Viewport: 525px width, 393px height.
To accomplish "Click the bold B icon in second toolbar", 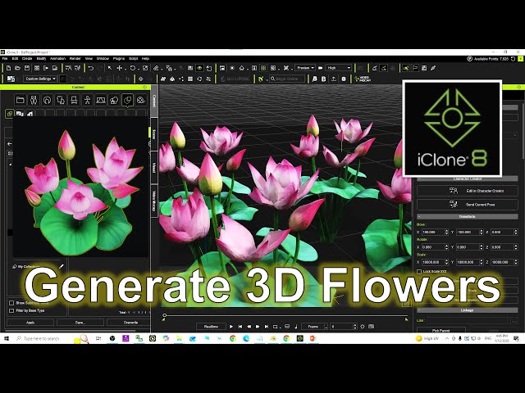I will [x=323, y=79].
